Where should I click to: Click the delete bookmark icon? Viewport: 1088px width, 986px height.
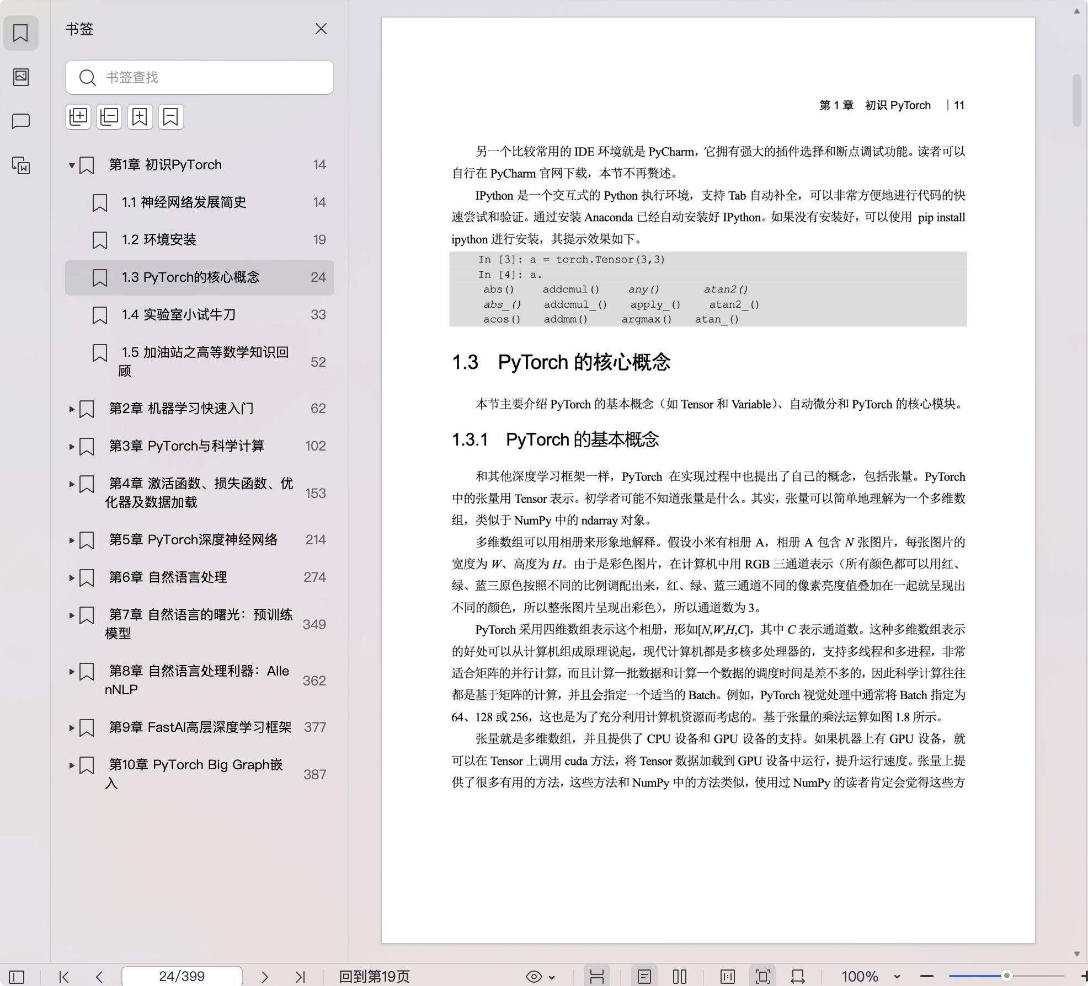click(x=171, y=117)
